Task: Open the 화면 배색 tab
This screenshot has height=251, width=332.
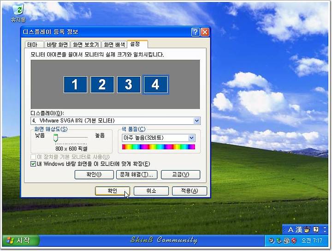Action: point(114,44)
